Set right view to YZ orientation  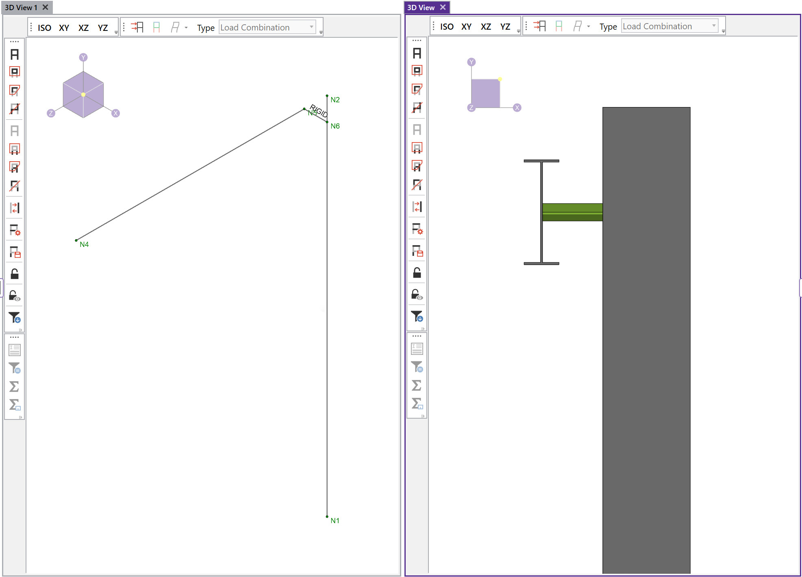(505, 26)
